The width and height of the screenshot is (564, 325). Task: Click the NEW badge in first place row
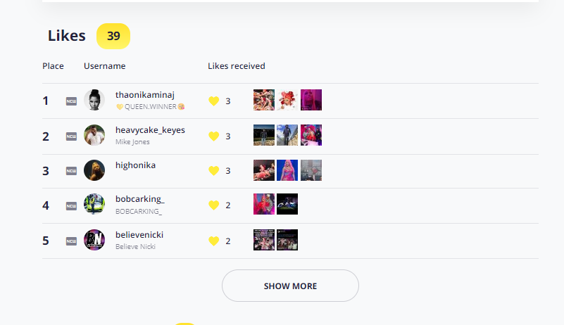[x=71, y=101]
